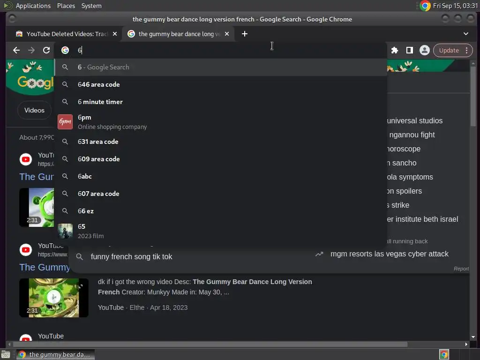Open first gummy bear video thumbnail
The width and height of the screenshot is (480, 360).
(37, 207)
